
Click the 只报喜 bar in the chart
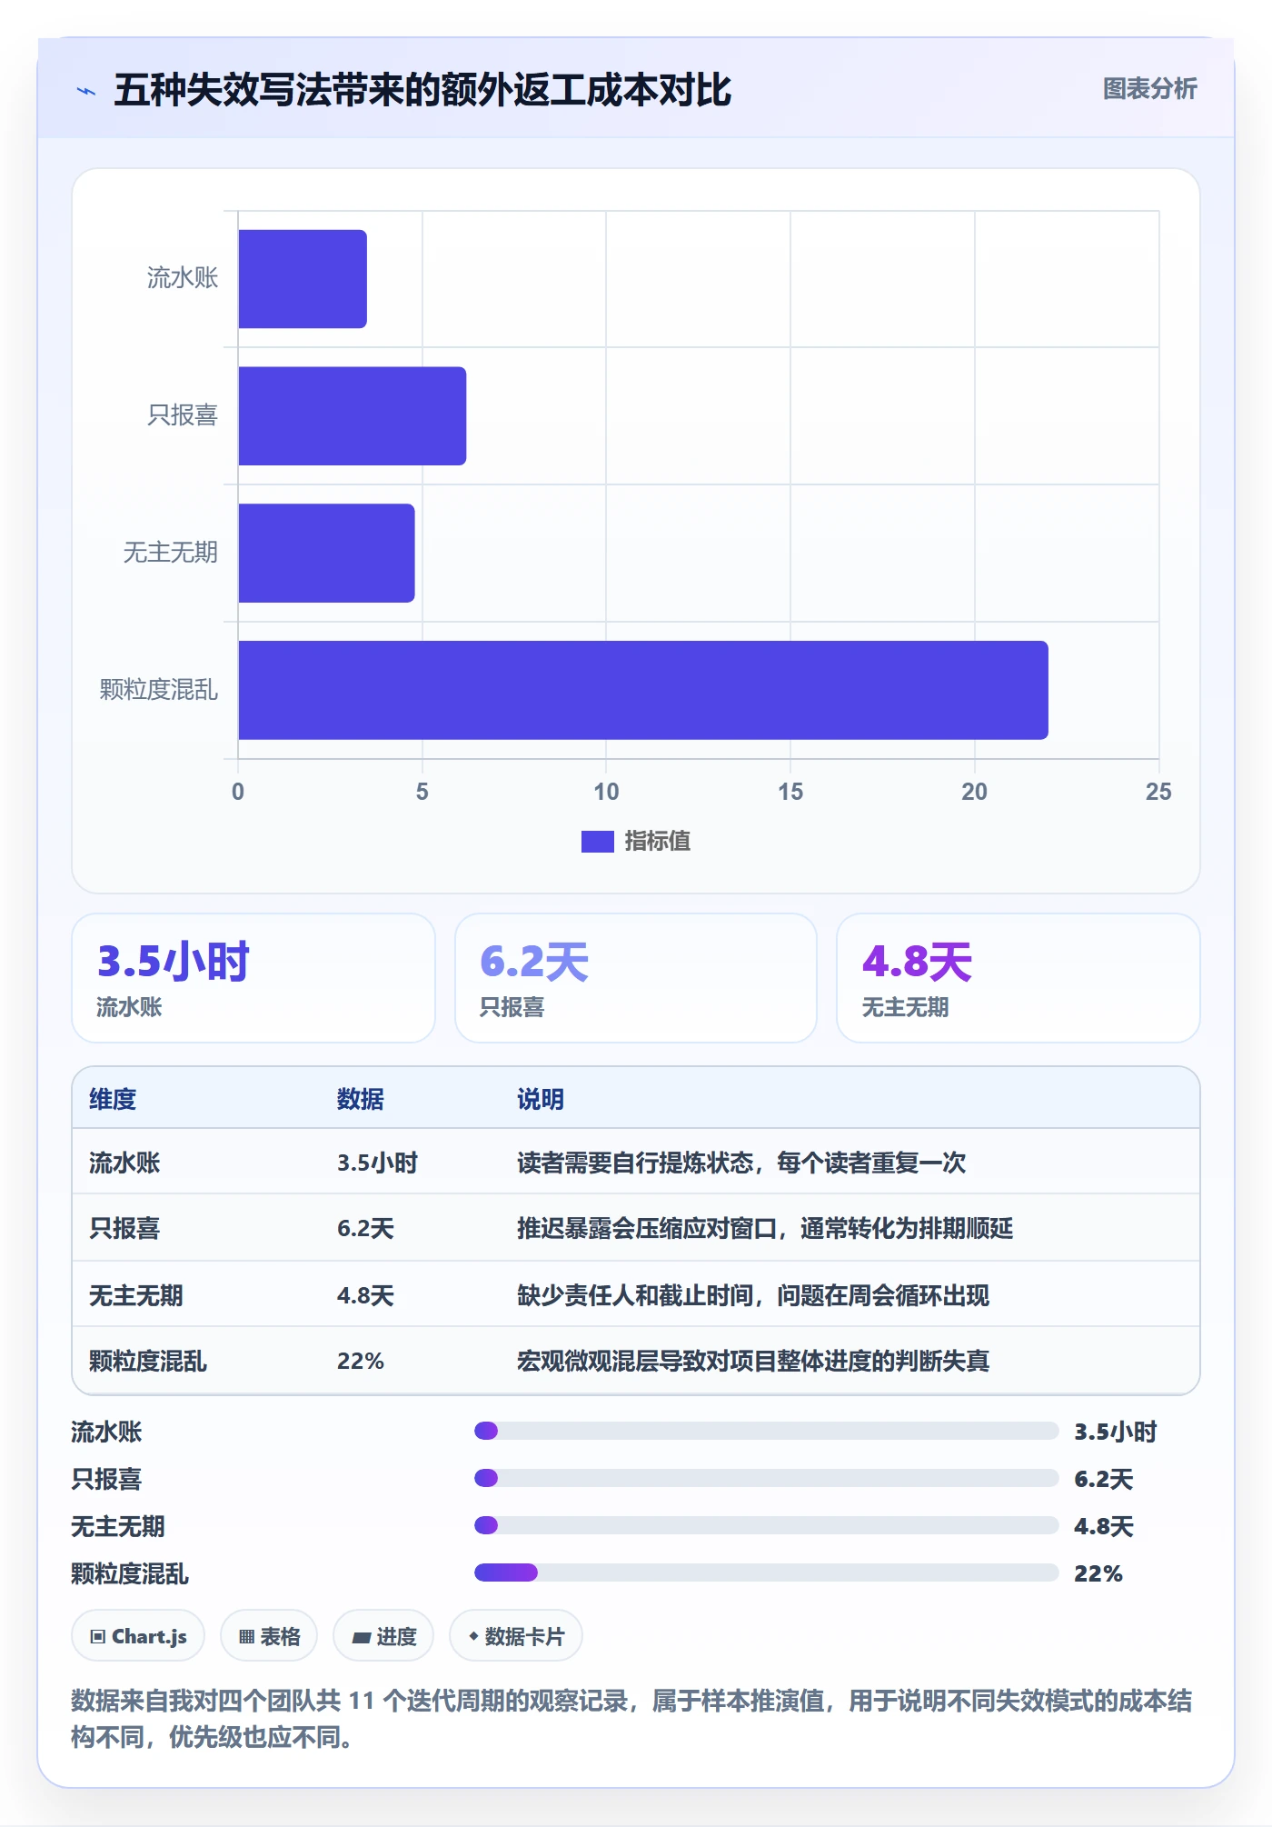coord(353,416)
